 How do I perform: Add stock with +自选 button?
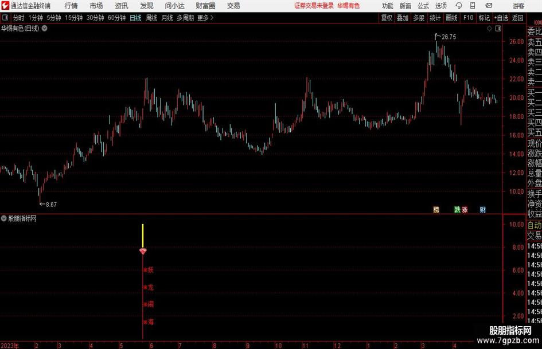(501, 18)
